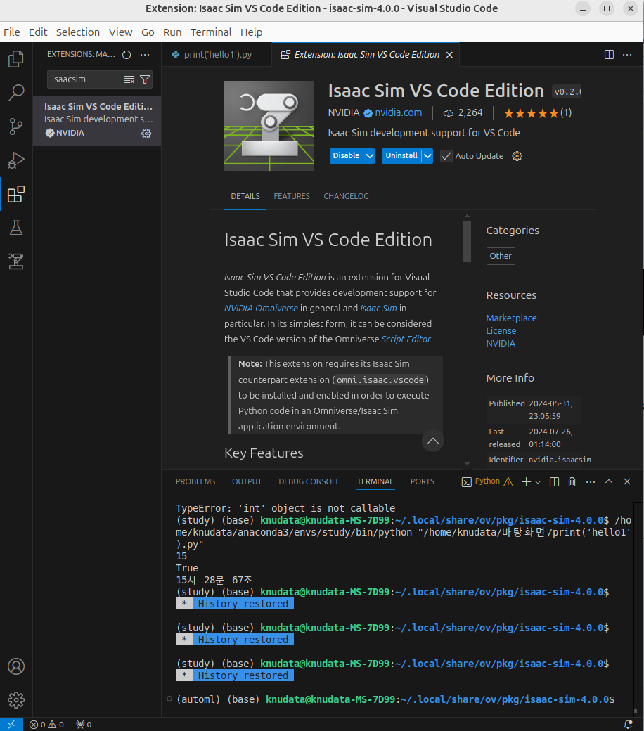This screenshot has height=731, width=644.
Task: Click the Uninstall button
Action: pyautogui.click(x=401, y=156)
